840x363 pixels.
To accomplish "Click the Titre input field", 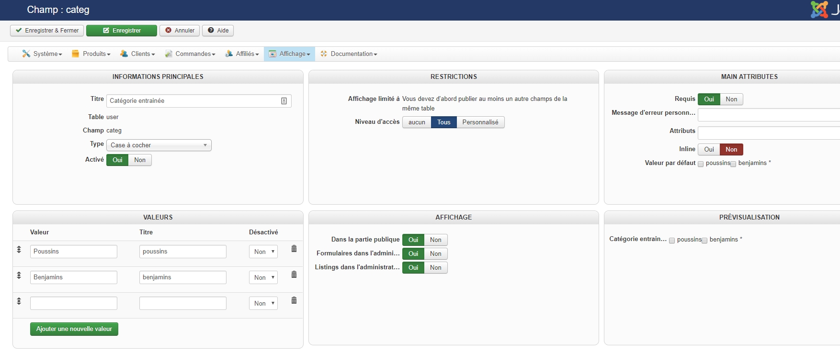I will click(199, 101).
